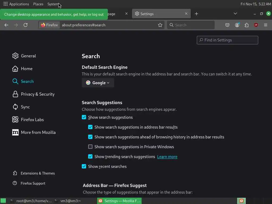Select Privacy & Security settings category
This screenshot has width=272, height=204.
pyautogui.click(x=37, y=94)
